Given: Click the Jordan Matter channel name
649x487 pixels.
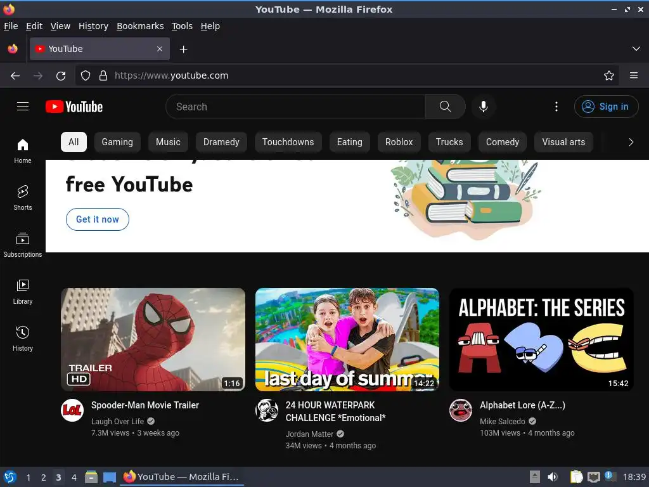Looking at the screenshot, I should pyautogui.click(x=309, y=434).
